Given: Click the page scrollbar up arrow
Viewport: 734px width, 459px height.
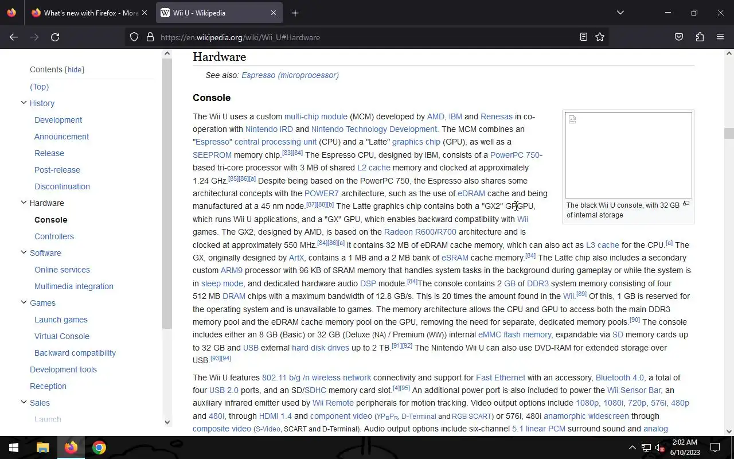Looking at the screenshot, I should point(729,53).
